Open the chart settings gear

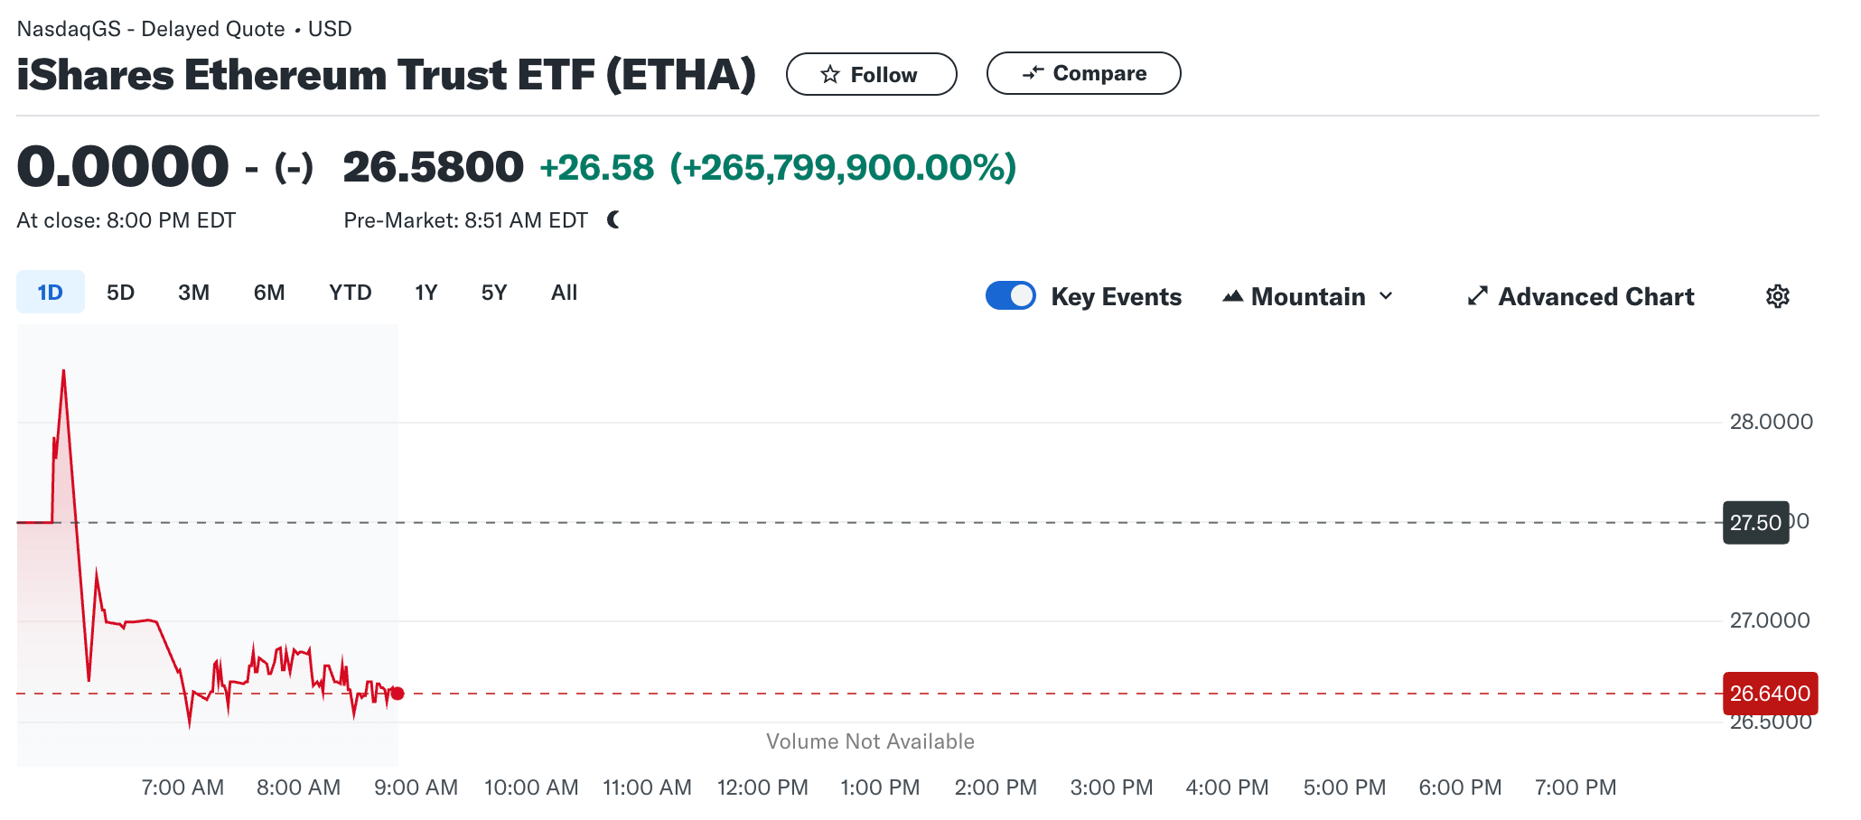[1778, 296]
